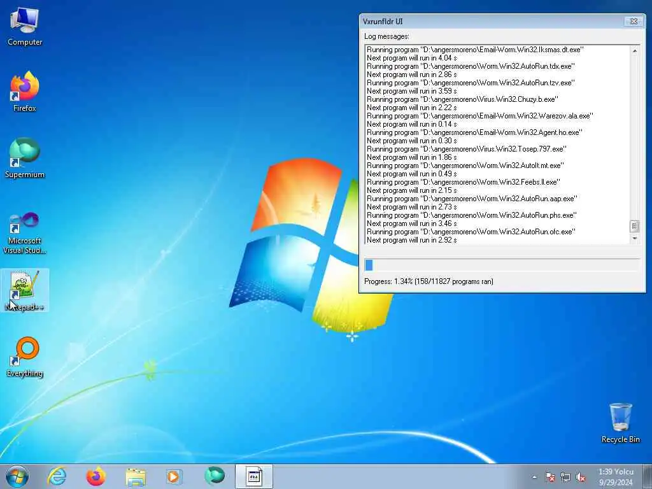652x489 pixels.
Task: Click the Progress 1.34% status text
Action: click(429, 281)
